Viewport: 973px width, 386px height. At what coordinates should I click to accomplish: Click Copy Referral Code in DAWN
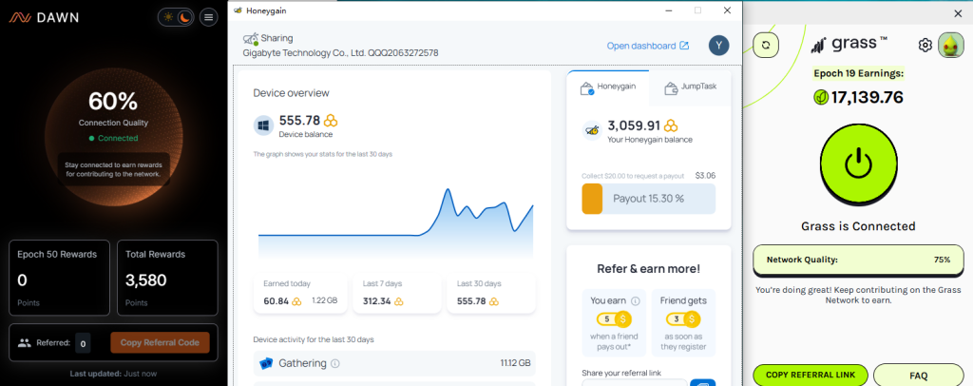pos(160,342)
